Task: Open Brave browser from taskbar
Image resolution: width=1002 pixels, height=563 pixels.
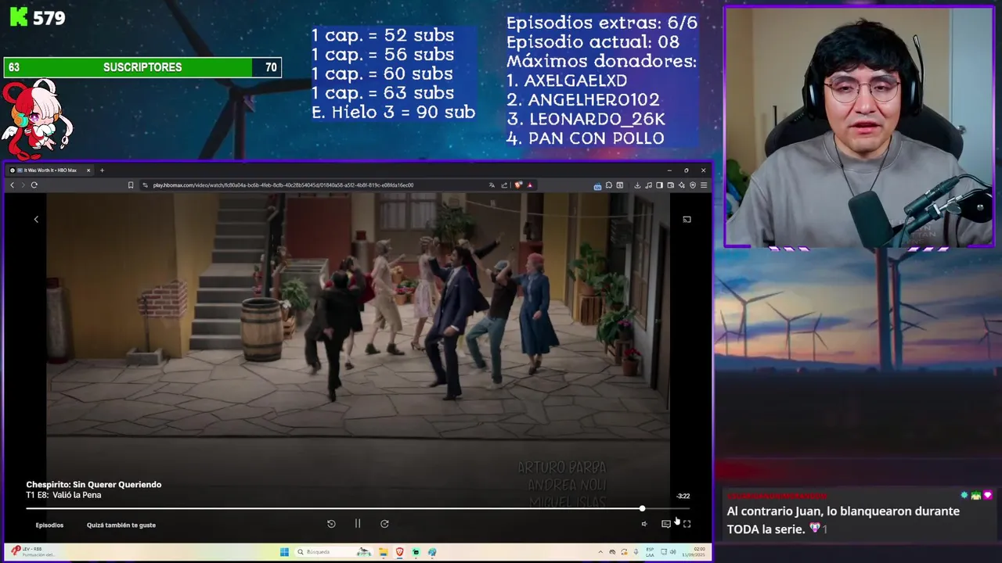Action: pos(399,552)
